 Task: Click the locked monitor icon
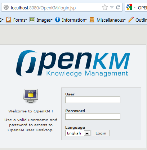pyautogui.click(x=31, y=96)
